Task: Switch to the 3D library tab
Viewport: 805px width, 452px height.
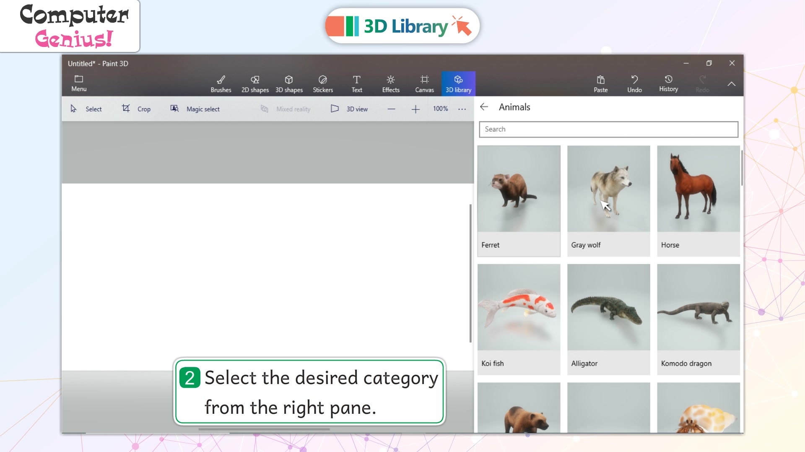Action: [x=458, y=84]
